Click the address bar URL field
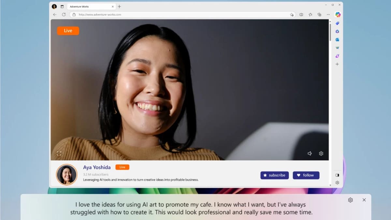The width and height of the screenshot is (391, 220). click(x=179, y=15)
